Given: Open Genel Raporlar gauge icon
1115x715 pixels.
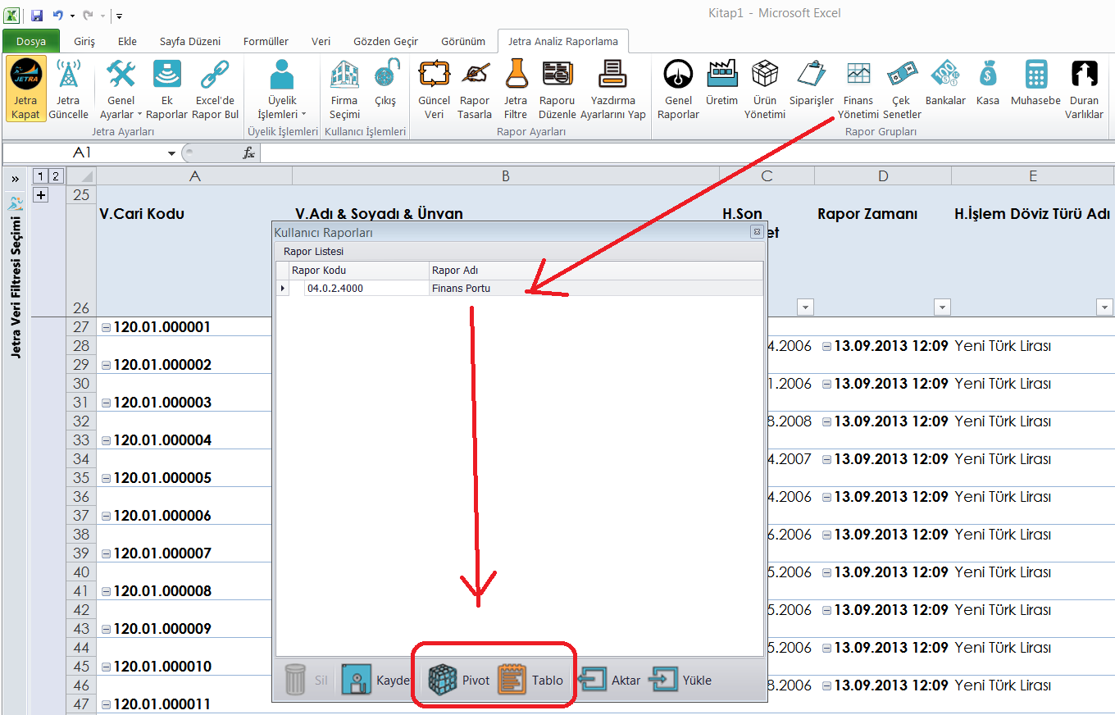Looking at the screenshot, I should pyautogui.click(x=678, y=75).
